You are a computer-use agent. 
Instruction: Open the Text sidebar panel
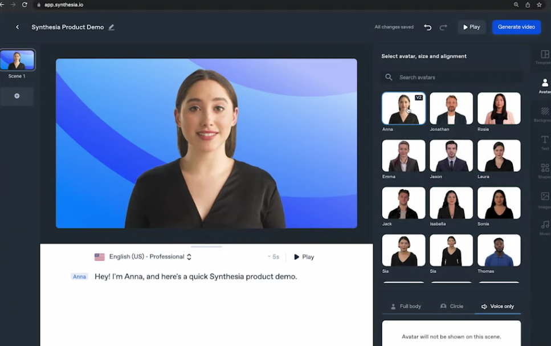click(x=544, y=143)
